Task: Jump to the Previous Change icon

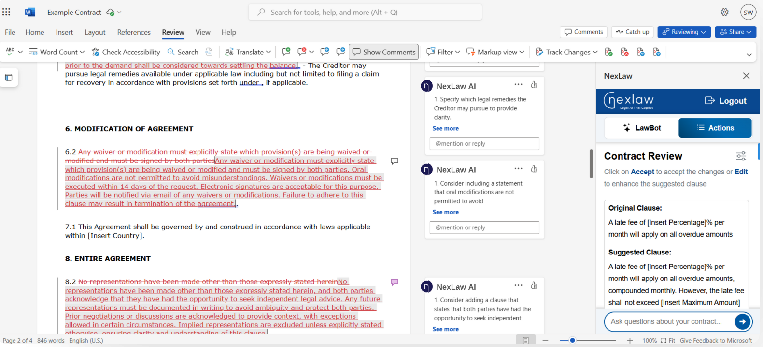Action: pyautogui.click(x=640, y=52)
